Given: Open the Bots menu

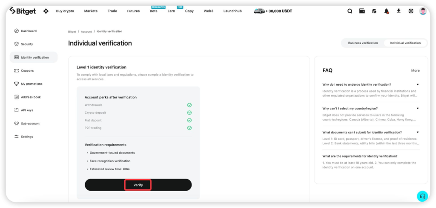Looking at the screenshot, I should pos(153,11).
